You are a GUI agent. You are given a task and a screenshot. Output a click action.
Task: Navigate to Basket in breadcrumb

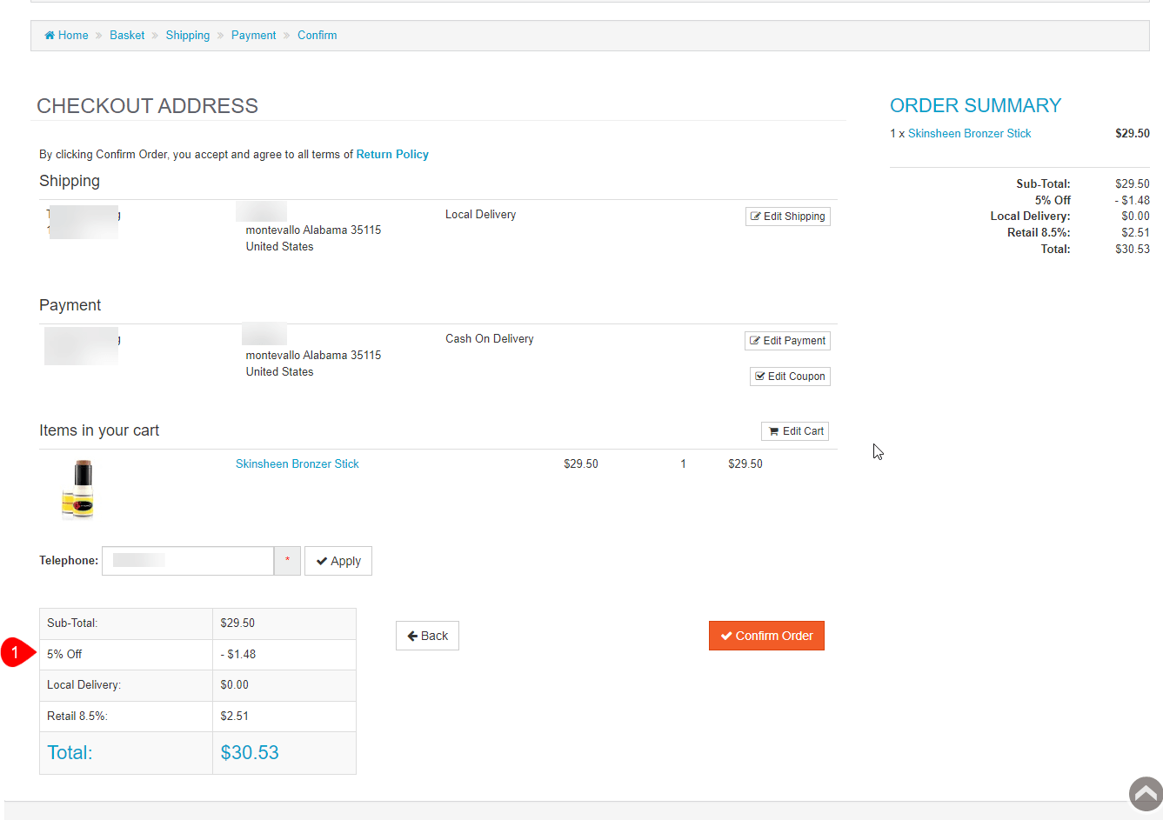pyautogui.click(x=127, y=36)
